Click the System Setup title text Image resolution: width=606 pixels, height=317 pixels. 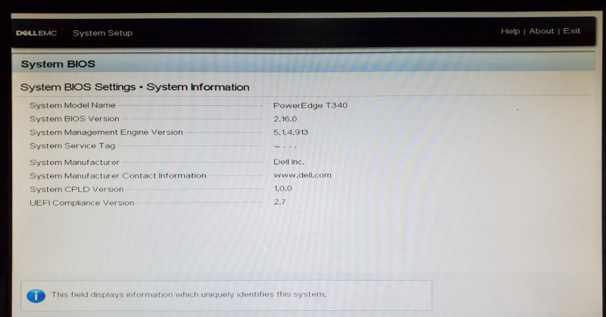pyautogui.click(x=102, y=33)
